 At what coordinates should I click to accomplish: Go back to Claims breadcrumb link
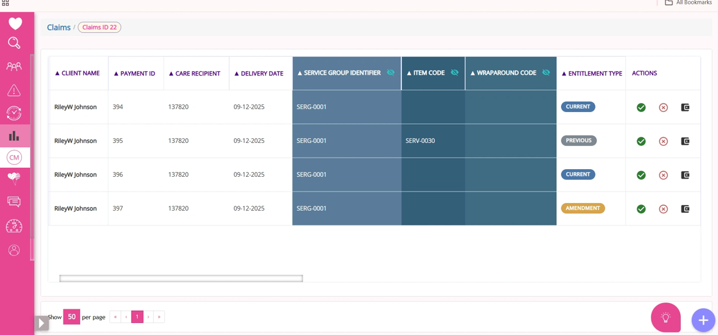click(58, 28)
